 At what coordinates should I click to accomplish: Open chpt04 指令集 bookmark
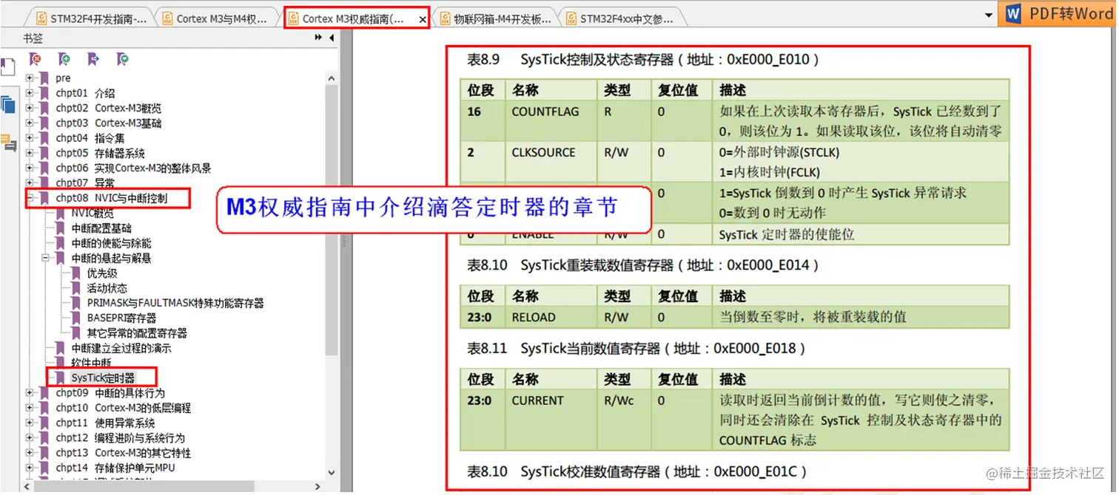tap(90, 138)
